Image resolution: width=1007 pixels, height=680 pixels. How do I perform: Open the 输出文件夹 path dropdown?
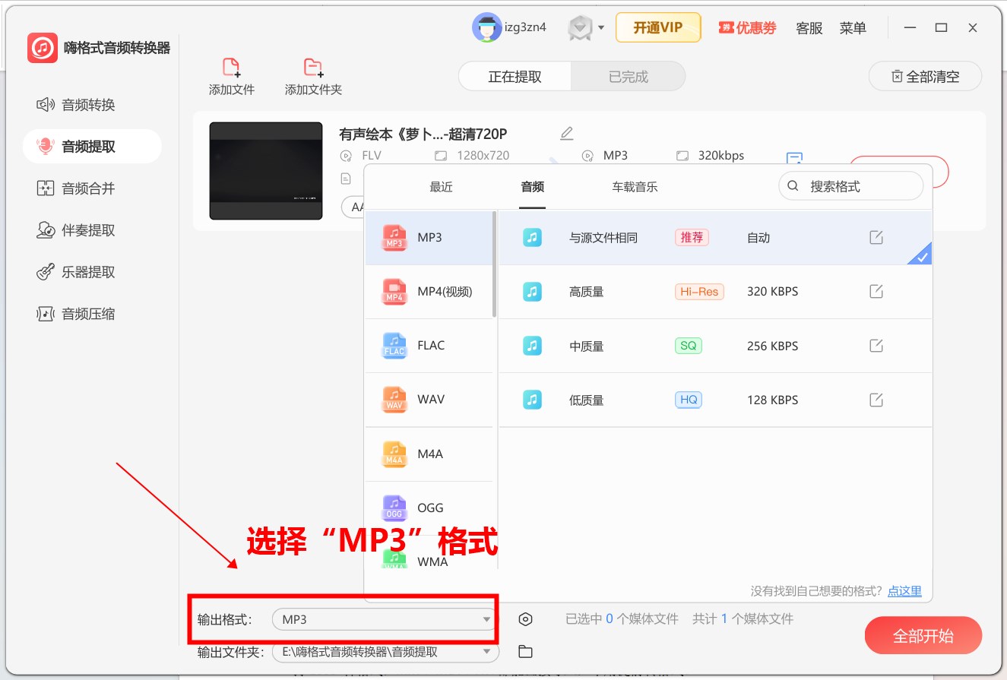384,652
